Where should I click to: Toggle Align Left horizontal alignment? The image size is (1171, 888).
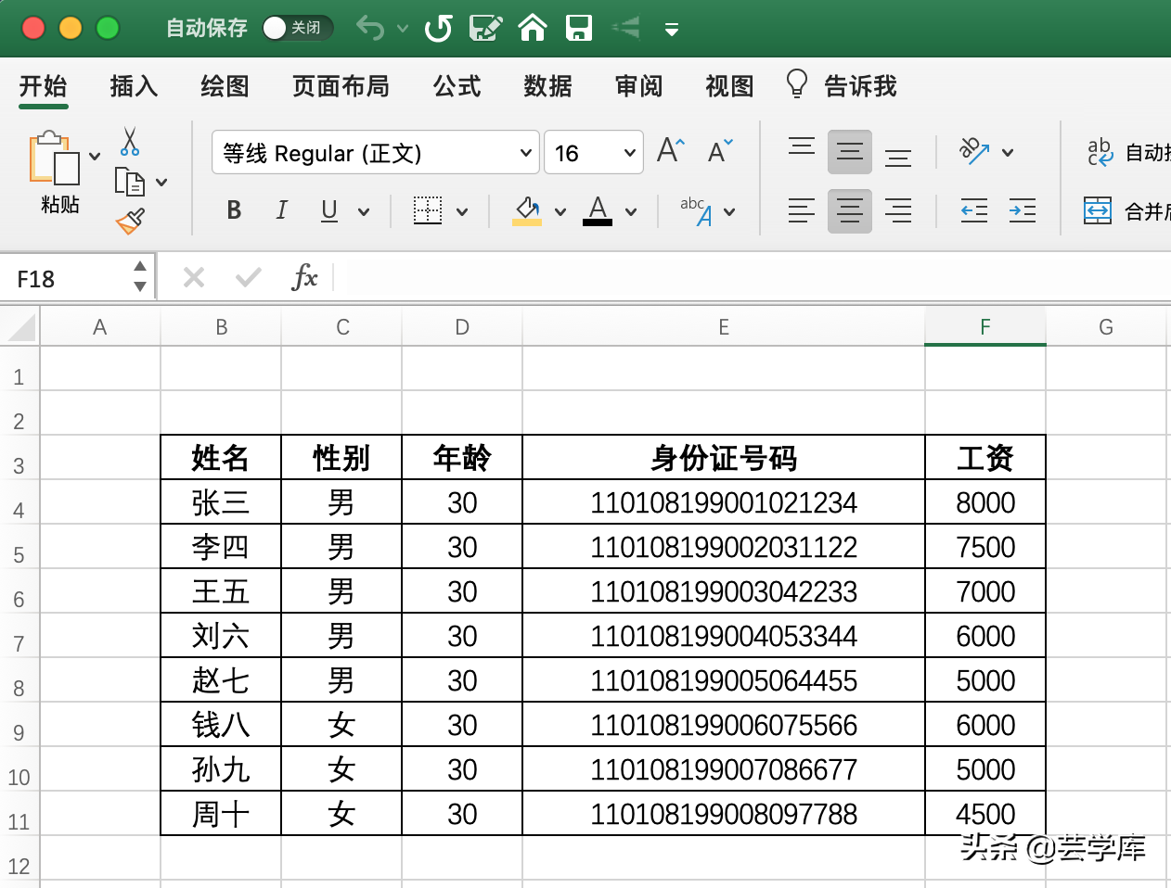coord(802,211)
